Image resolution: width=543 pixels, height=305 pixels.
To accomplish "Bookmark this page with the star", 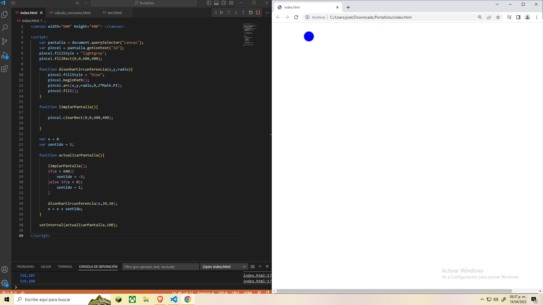I will [498, 17].
